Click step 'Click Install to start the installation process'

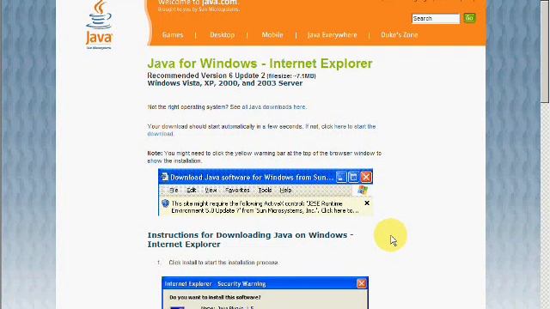point(223,263)
